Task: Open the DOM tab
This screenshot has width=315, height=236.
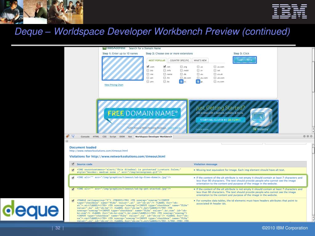Action: (x=122, y=137)
